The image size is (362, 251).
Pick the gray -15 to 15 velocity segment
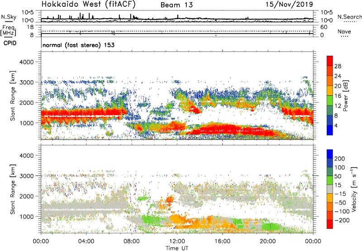[330, 189]
